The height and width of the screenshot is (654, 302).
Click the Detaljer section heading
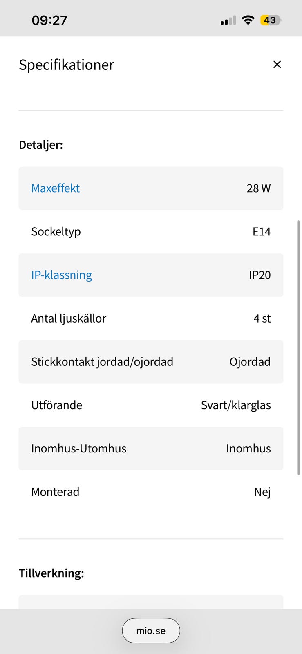[41, 145]
